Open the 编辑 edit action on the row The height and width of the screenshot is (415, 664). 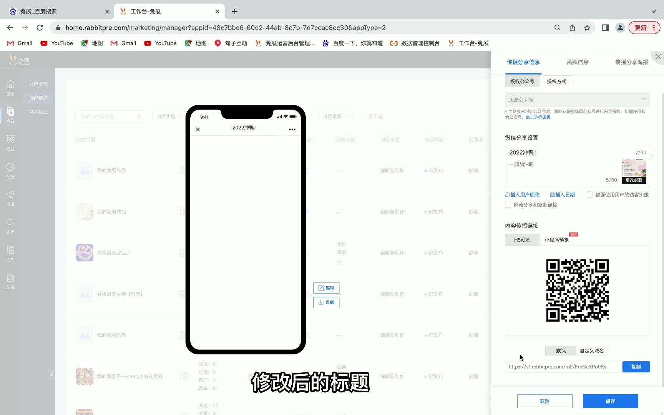(x=326, y=287)
